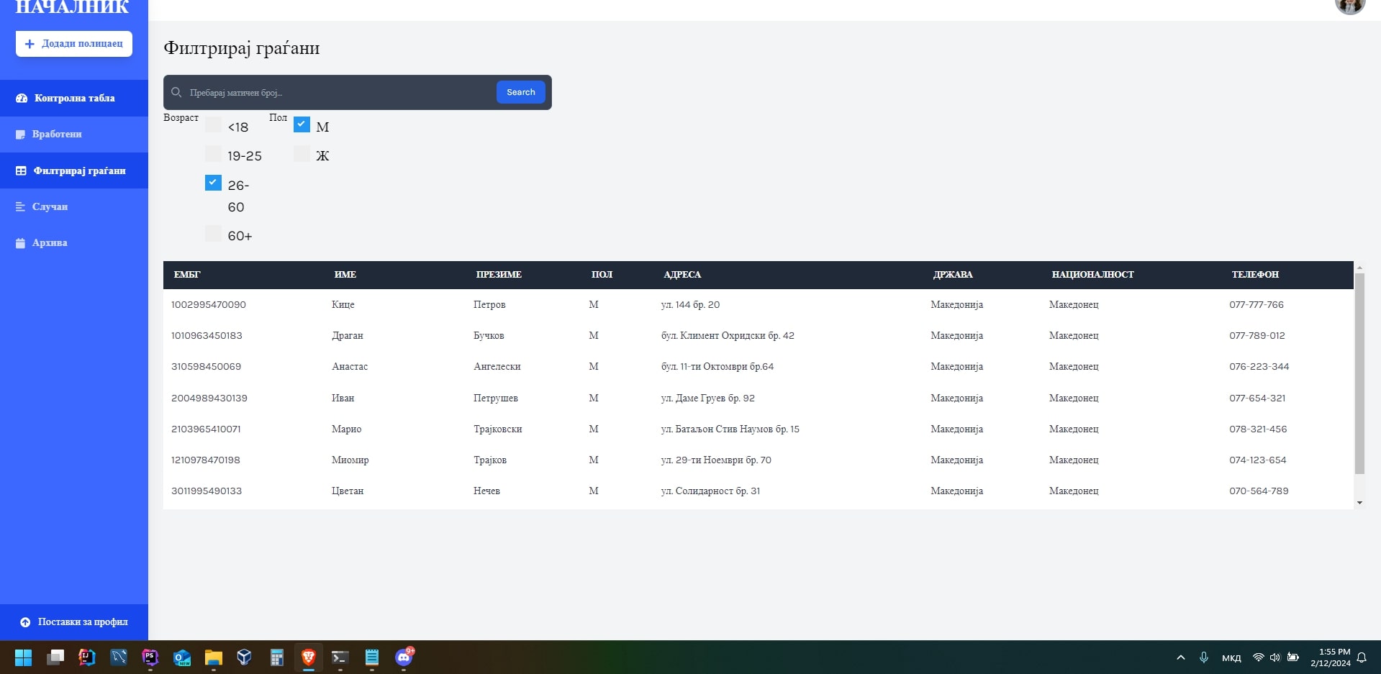Open the Вработени sidebar menu item
This screenshot has height=674, width=1381.
57,135
